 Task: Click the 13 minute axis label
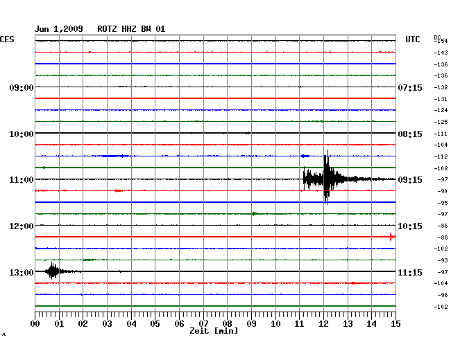tap(348, 324)
